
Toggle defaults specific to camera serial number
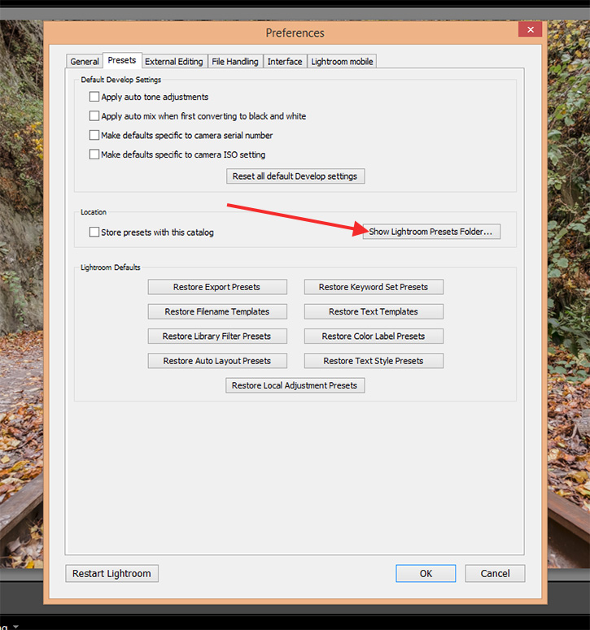pos(94,135)
